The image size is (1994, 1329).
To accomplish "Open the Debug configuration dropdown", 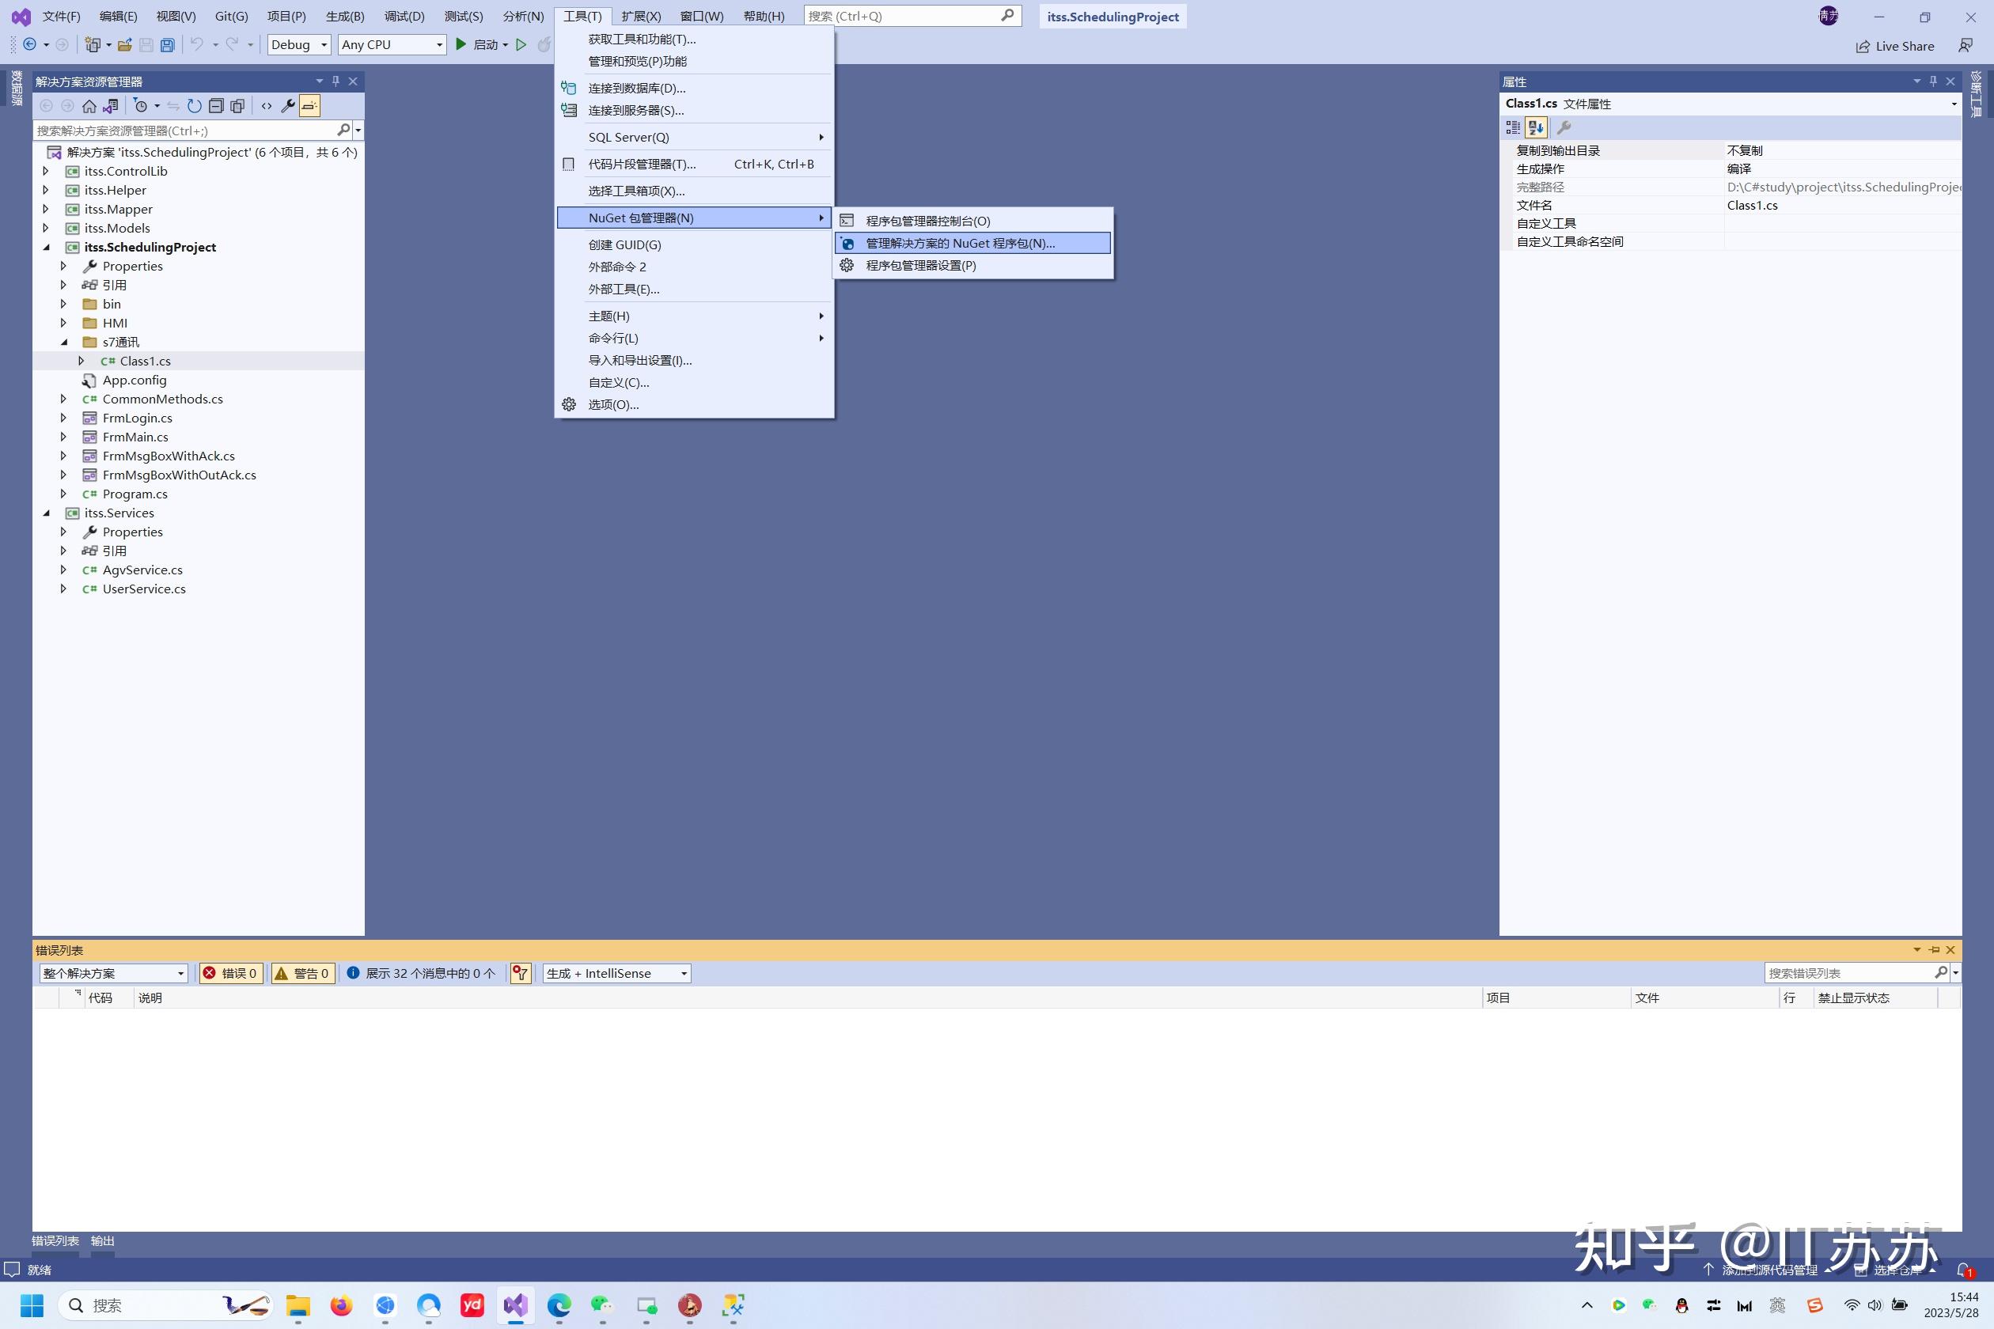I will tap(298, 45).
